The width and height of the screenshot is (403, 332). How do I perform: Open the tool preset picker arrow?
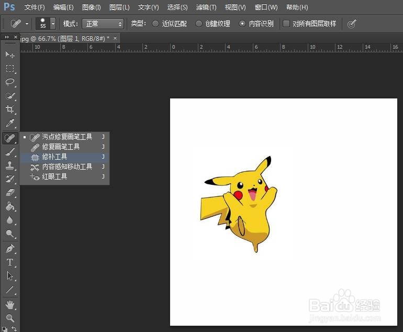pyautogui.click(x=27, y=24)
